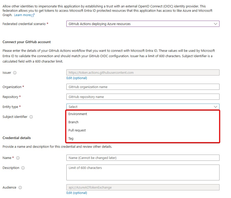Click the disabled Audience field
This screenshot has height=198, width=231.
[x=143, y=187]
